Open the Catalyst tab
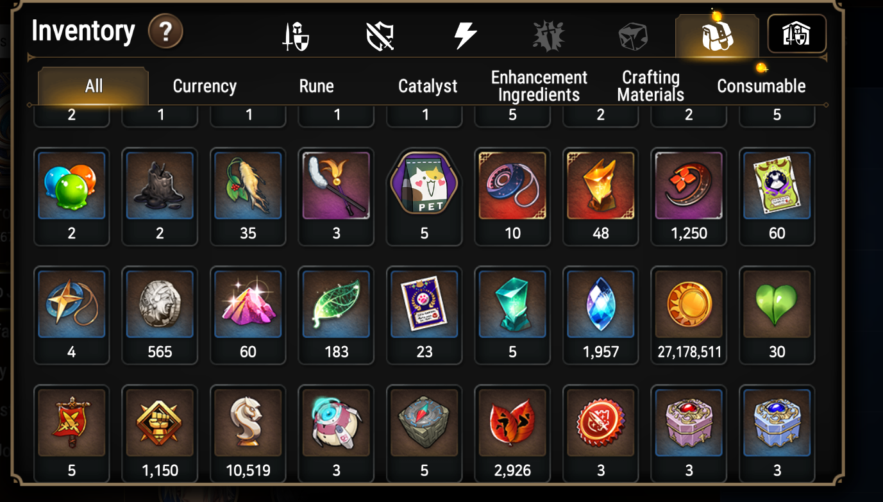The image size is (883, 502). click(428, 87)
